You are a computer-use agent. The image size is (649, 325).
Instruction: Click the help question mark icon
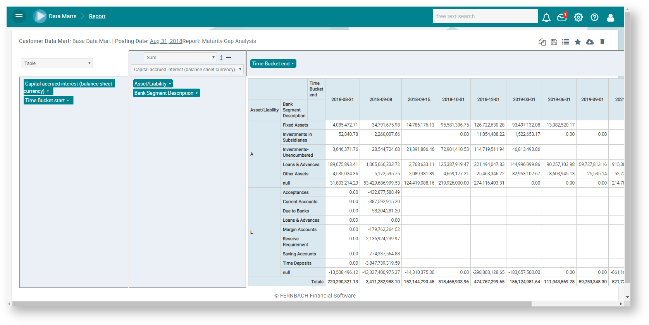pyautogui.click(x=594, y=17)
